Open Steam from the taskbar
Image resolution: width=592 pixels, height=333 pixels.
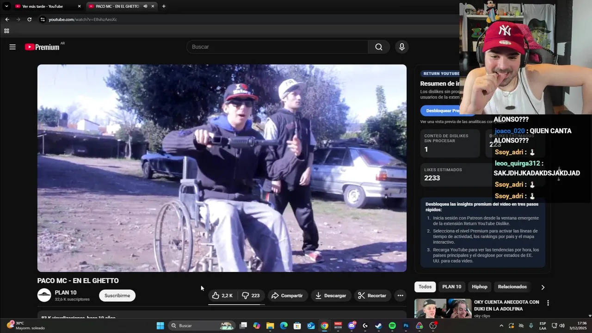[379, 326]
